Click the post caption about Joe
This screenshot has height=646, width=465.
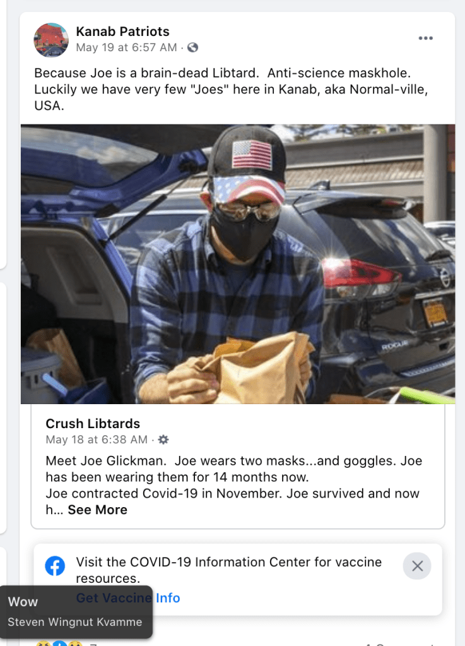click(x=231, y=89)
